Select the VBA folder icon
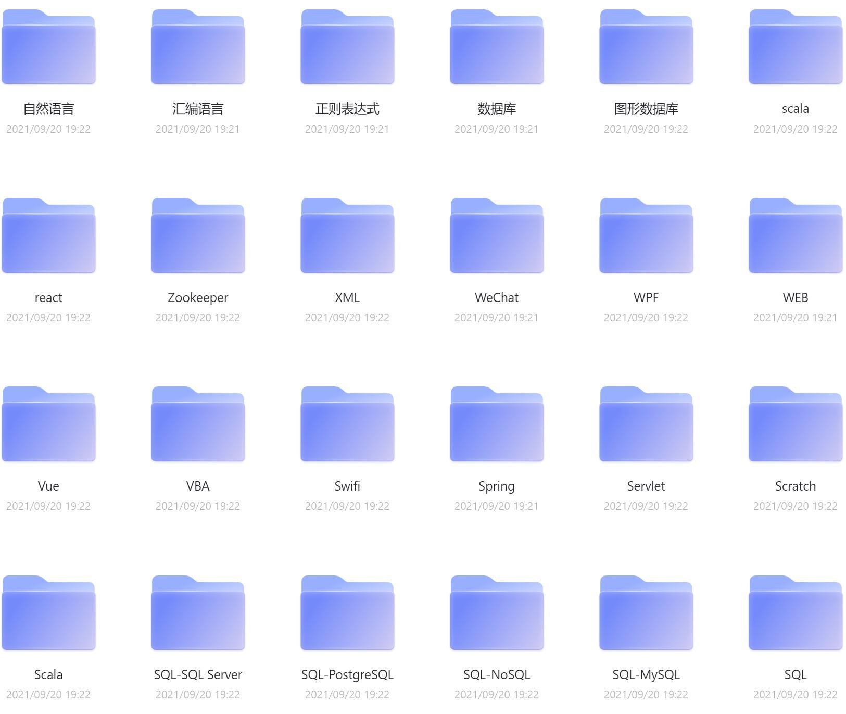 [x=198, y=424]
